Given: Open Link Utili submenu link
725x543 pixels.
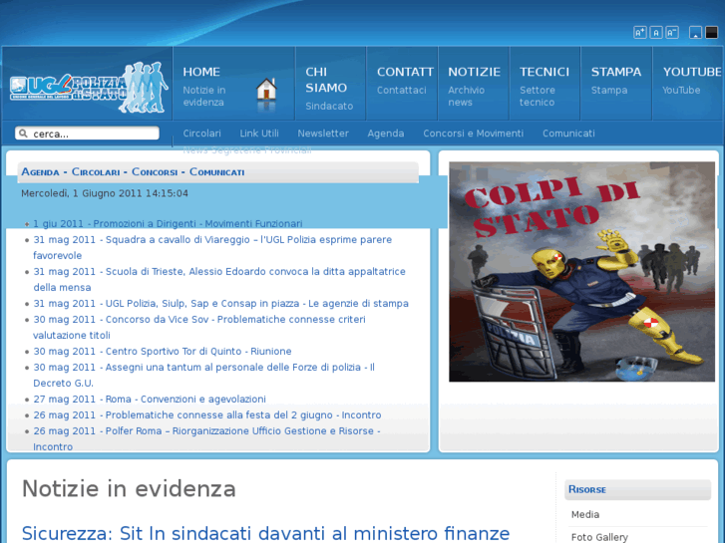Looking at the screenshot, I should pyautogui.click(x=259, y=134).
